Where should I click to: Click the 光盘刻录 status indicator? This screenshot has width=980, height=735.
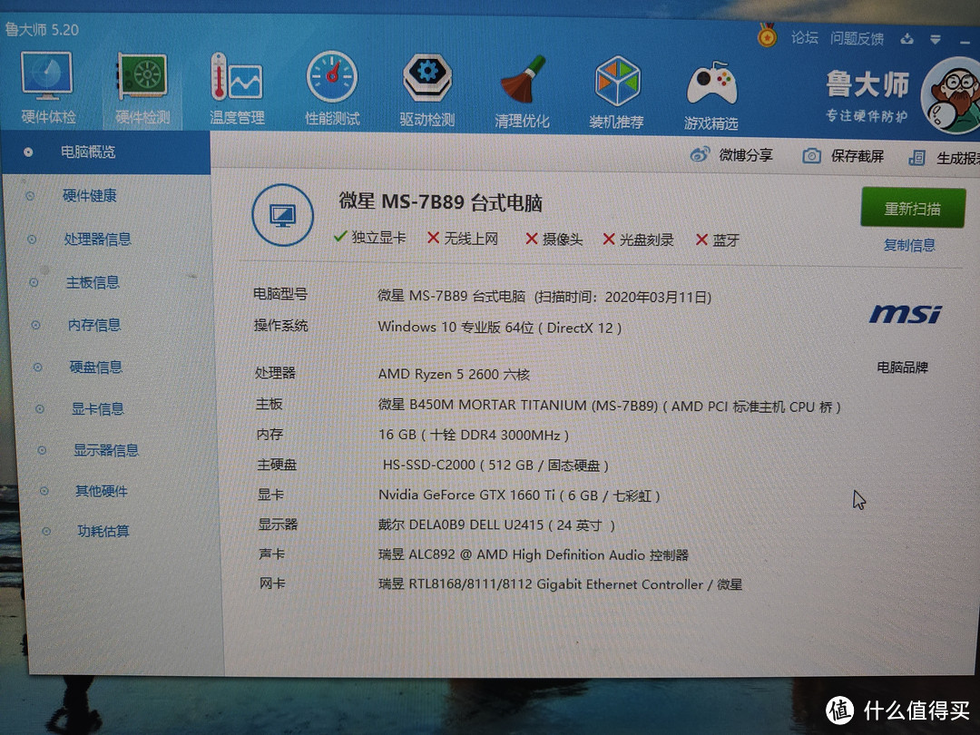point(638,240)
